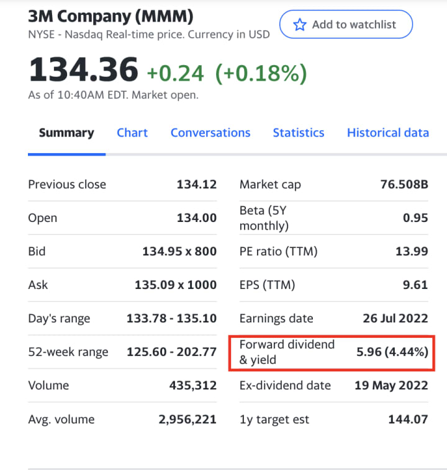Click the Open label
The width and height of the screenshot is (447, 470).
pos(42,218)
